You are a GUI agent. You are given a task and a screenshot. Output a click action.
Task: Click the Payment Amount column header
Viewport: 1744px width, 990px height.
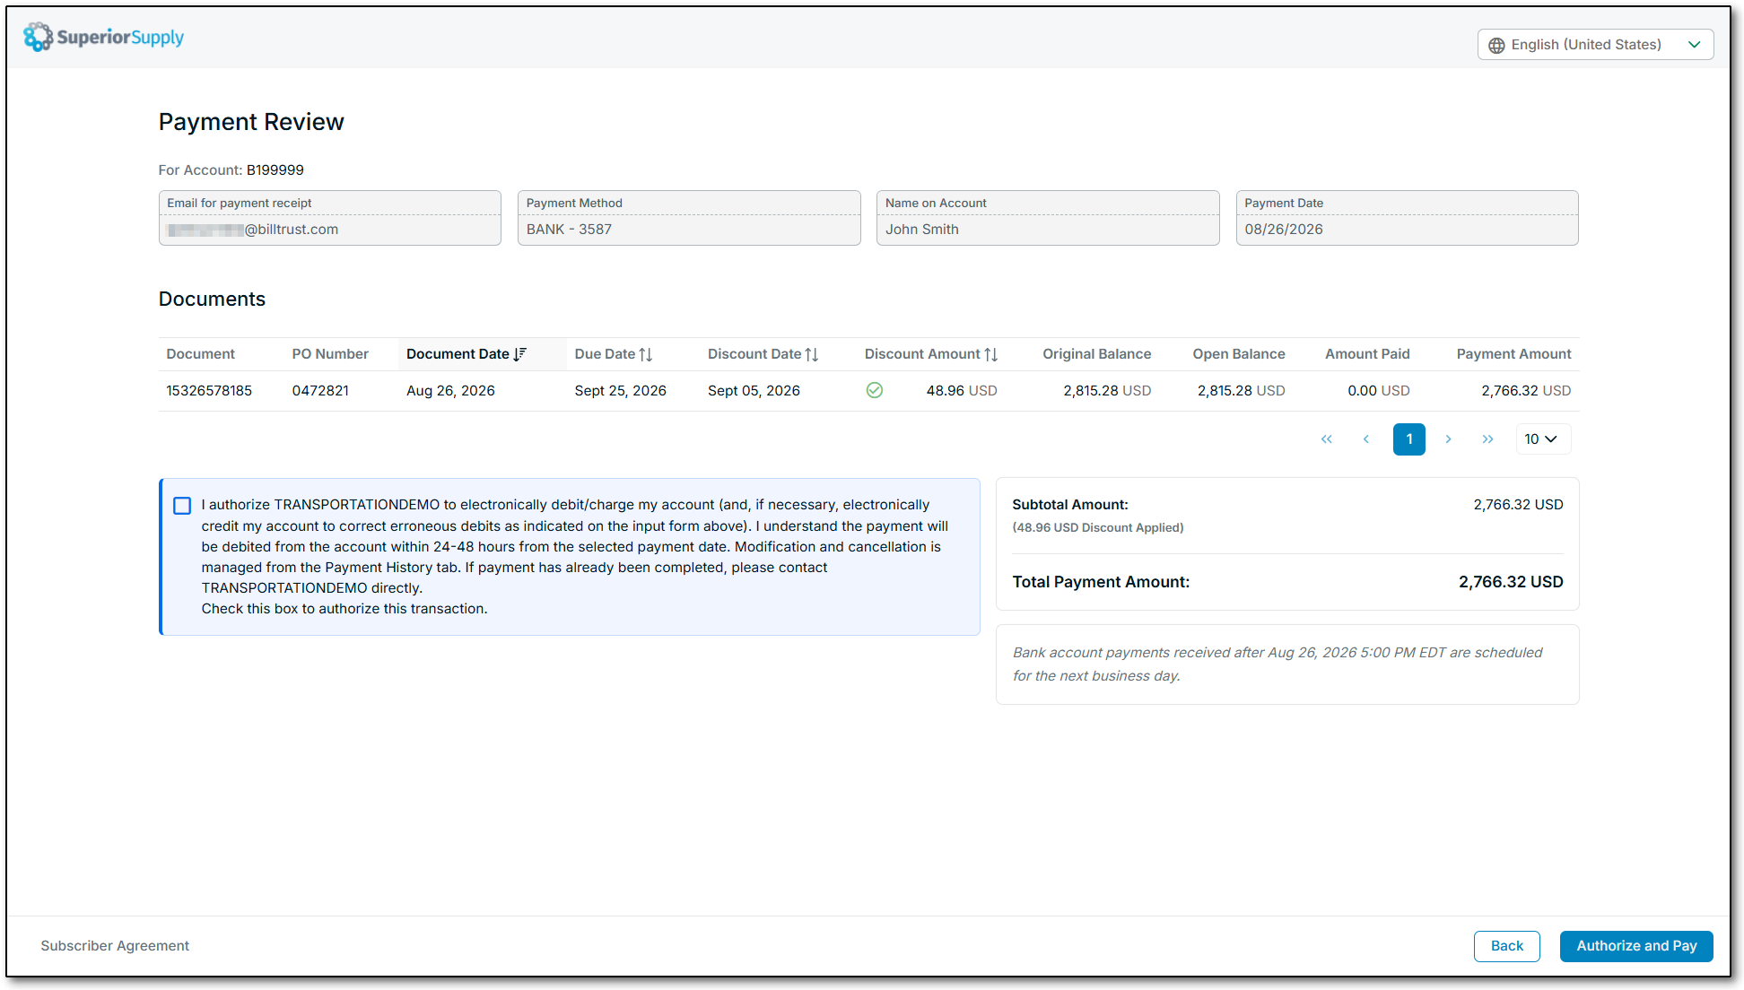1513,354
